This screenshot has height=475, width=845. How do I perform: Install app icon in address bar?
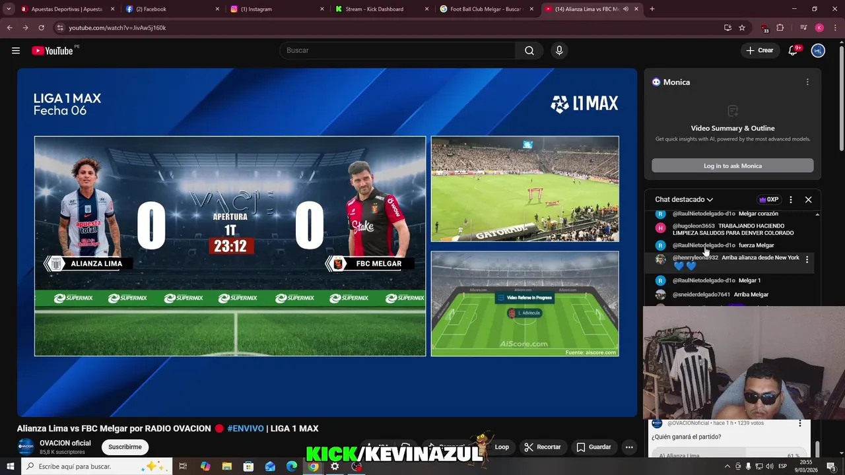tap(727, 28)
